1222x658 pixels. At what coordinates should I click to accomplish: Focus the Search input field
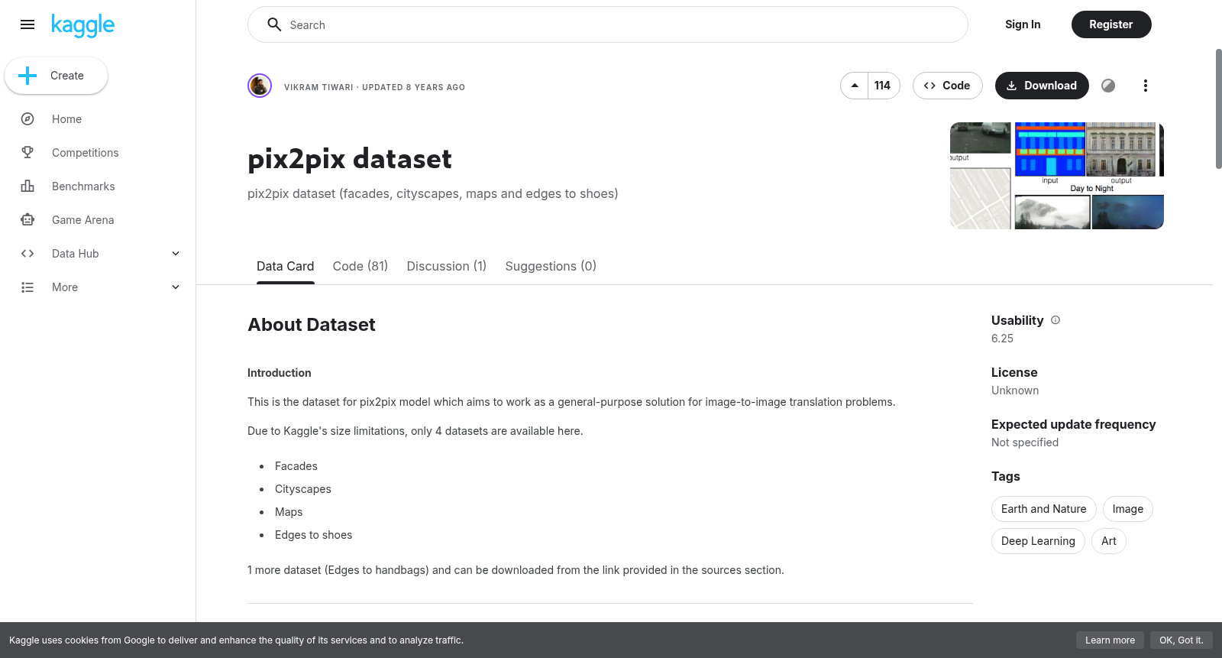coord(608,25)
